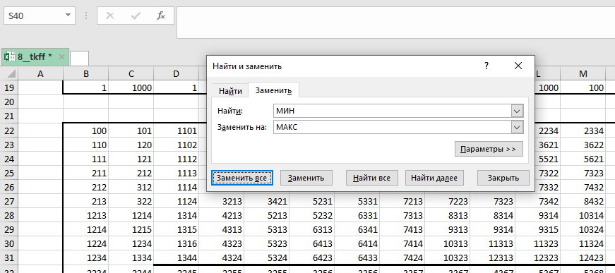Select row 31 header
The width and height of the screenshot is (615, 273).
pos(9,257)
